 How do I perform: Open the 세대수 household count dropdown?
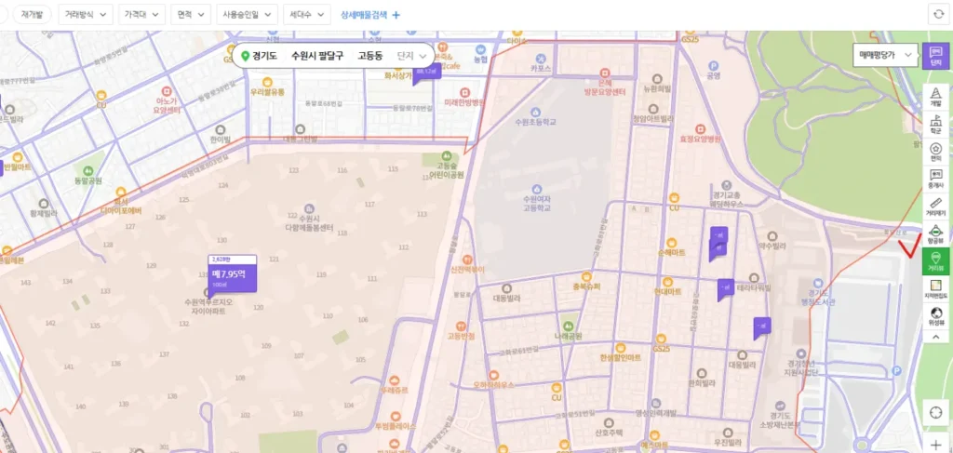pos(307,15)
